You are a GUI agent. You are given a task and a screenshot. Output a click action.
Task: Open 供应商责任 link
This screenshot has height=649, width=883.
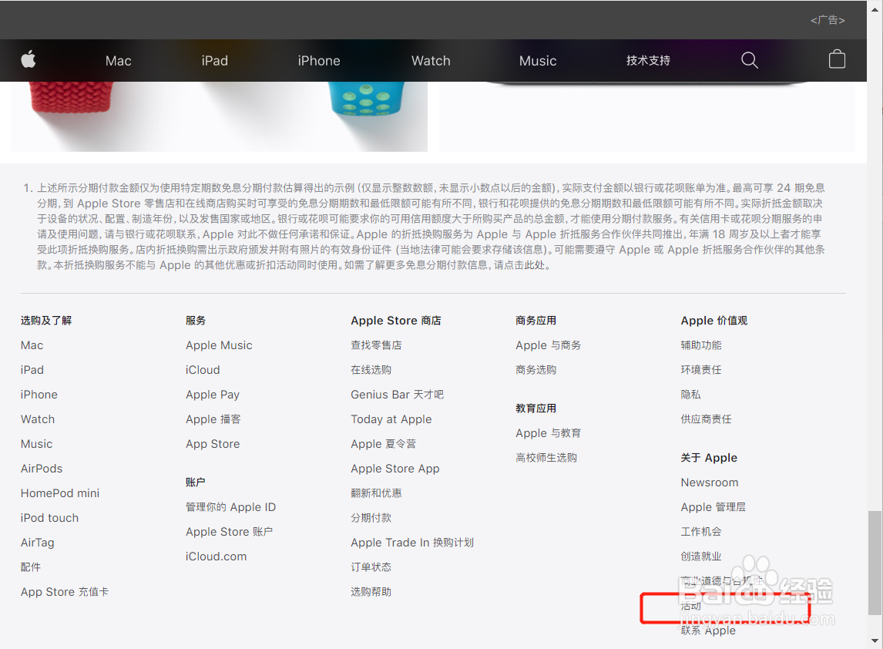[707, 420]
